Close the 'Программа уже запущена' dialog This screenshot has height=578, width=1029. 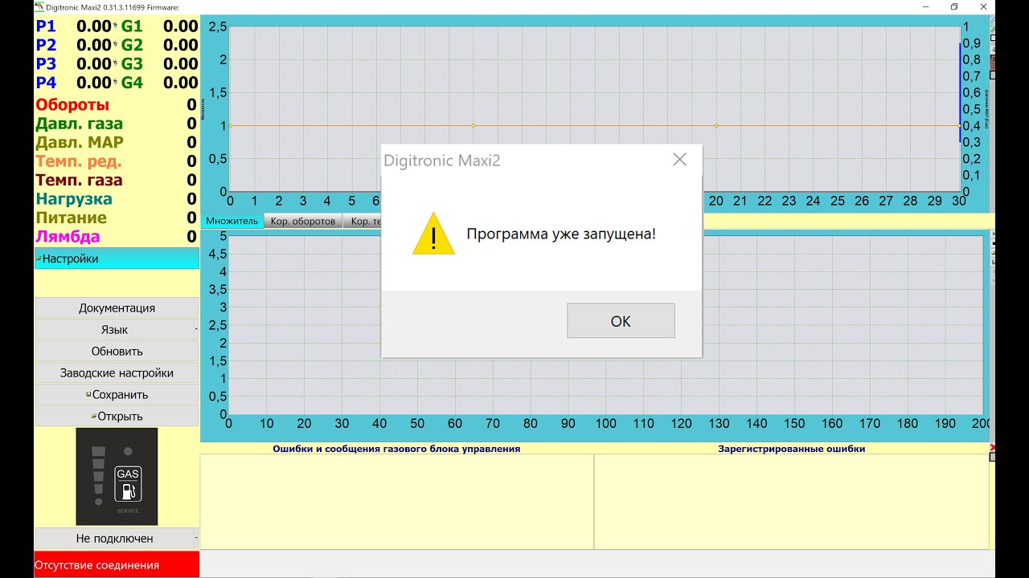[x=679, y=160]
